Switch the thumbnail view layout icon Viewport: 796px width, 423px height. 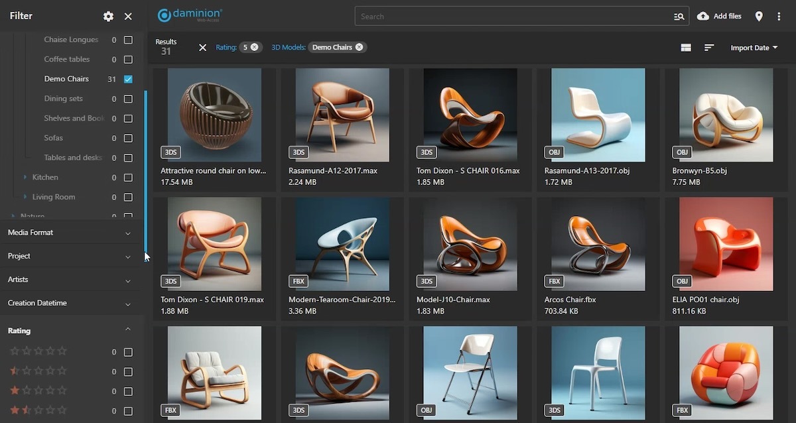coord(686,48)
